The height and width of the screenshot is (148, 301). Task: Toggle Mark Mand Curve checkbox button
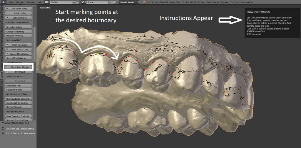click(x=19, y=50)
